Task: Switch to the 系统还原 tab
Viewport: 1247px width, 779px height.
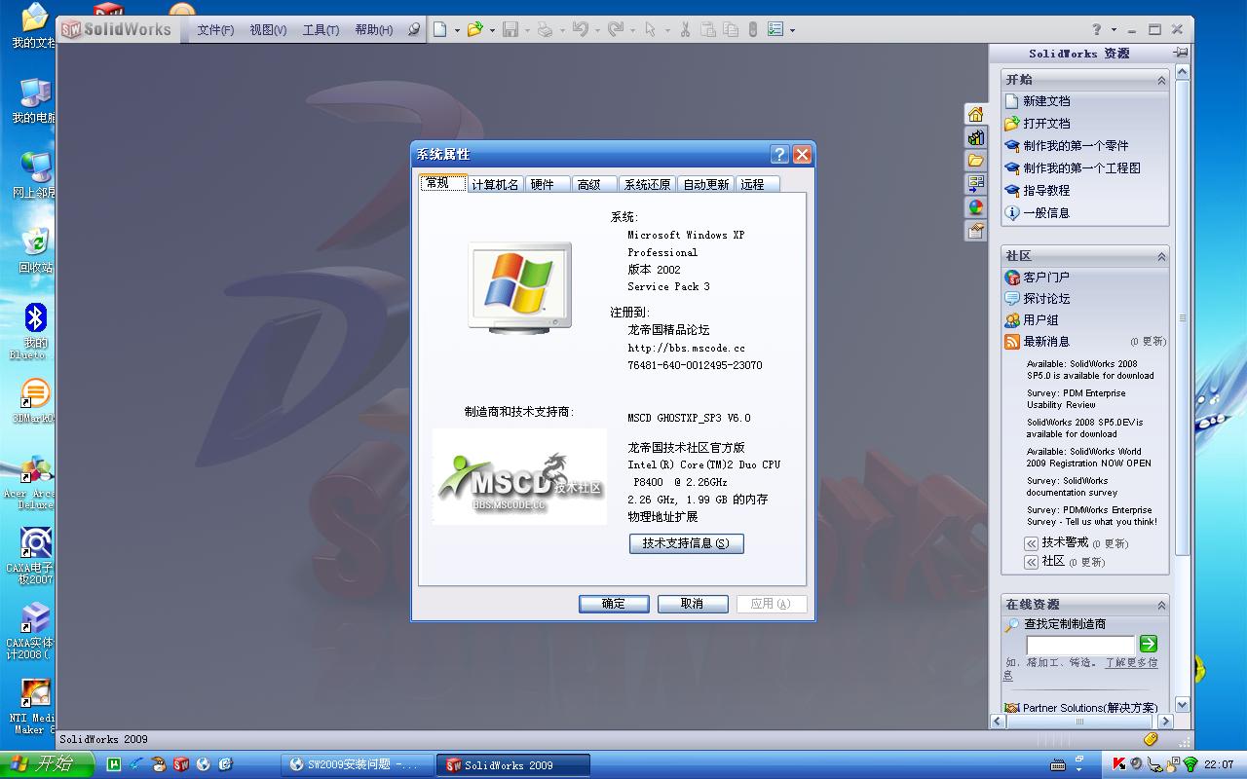Action: click(x=647, y=184)
